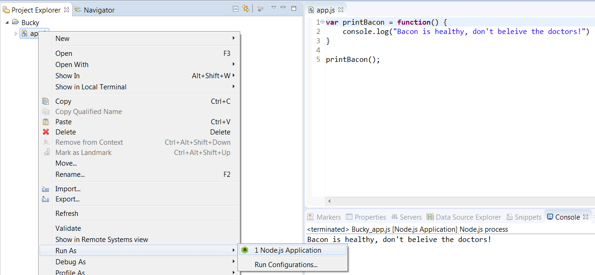Open the Project Explorer view menu triangle
The width and height of the screenshot is (595, 275).
pyautogui.click(x=274, y=8)
